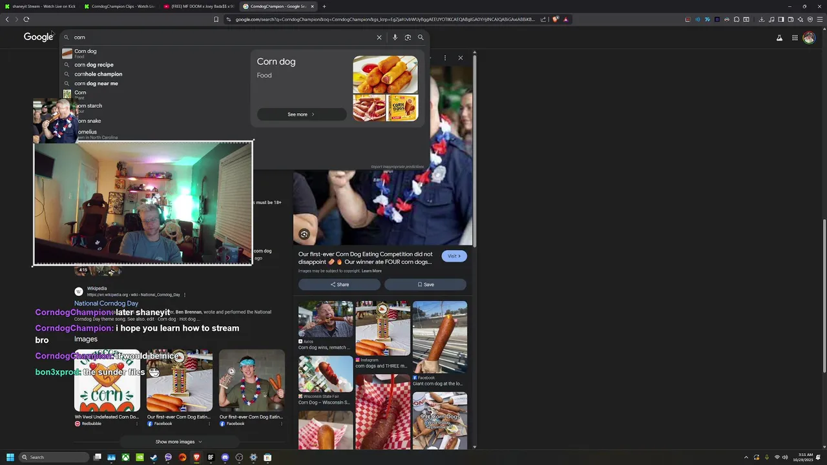Toggle the browser sidebar panel

(781, 19)
